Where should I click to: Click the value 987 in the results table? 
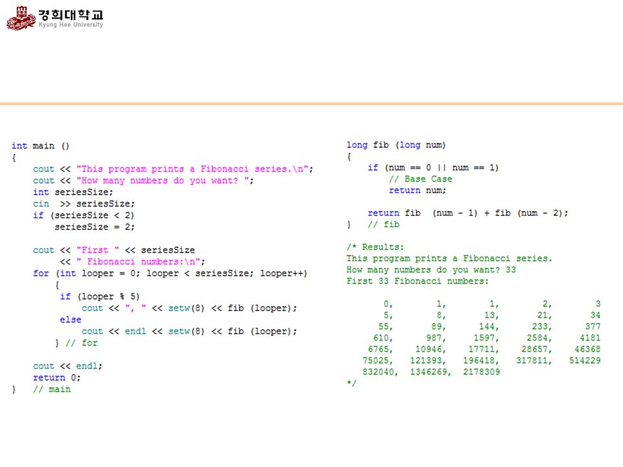click(x=434, y=338)
